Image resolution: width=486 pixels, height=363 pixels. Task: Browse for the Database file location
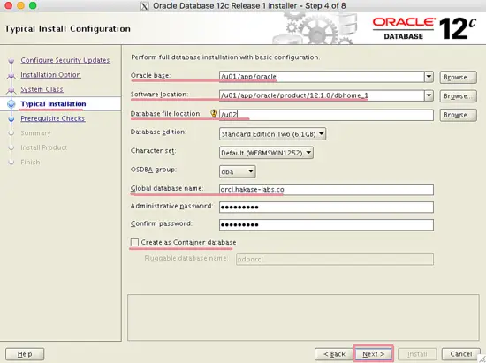pos(458,115)
